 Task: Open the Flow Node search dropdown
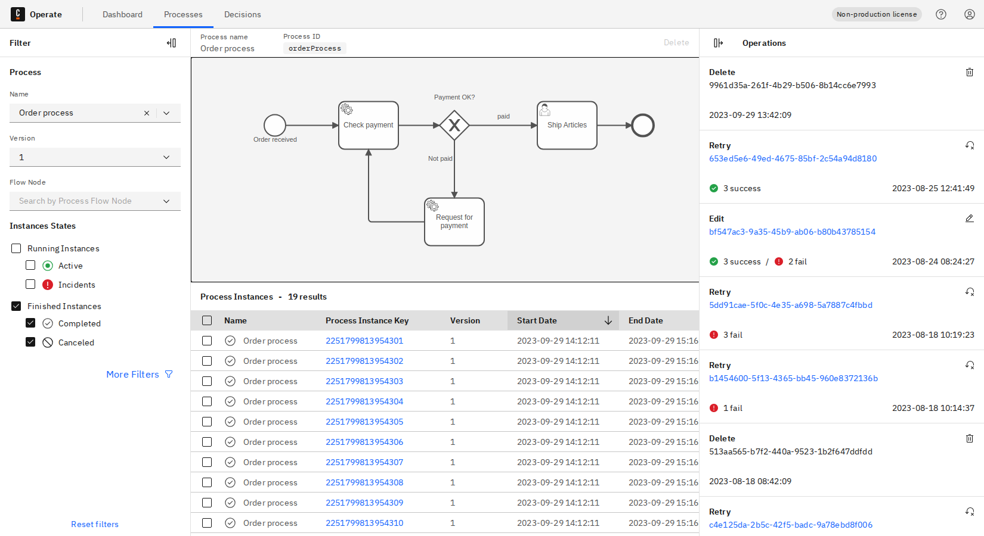pos(95,201)
